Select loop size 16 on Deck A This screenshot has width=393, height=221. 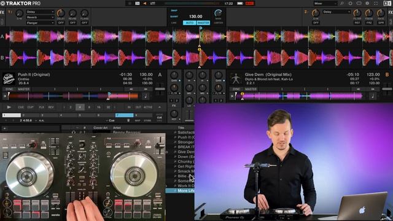pos(99,107)
